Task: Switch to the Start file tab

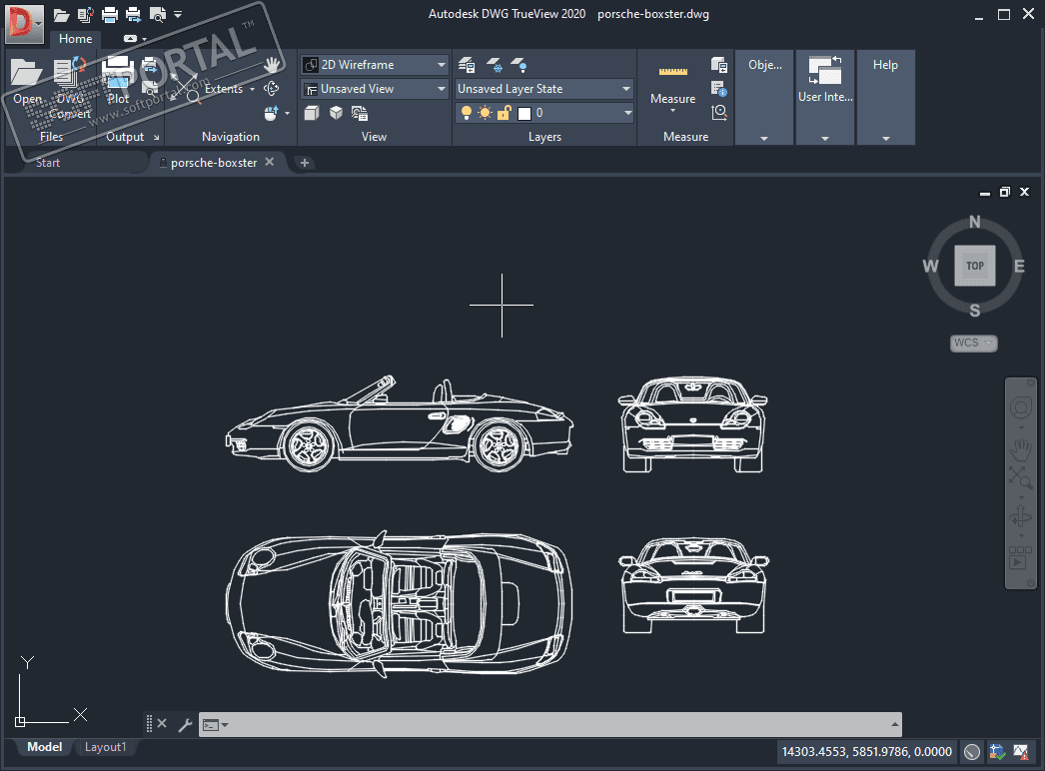Action: point(48,163)
